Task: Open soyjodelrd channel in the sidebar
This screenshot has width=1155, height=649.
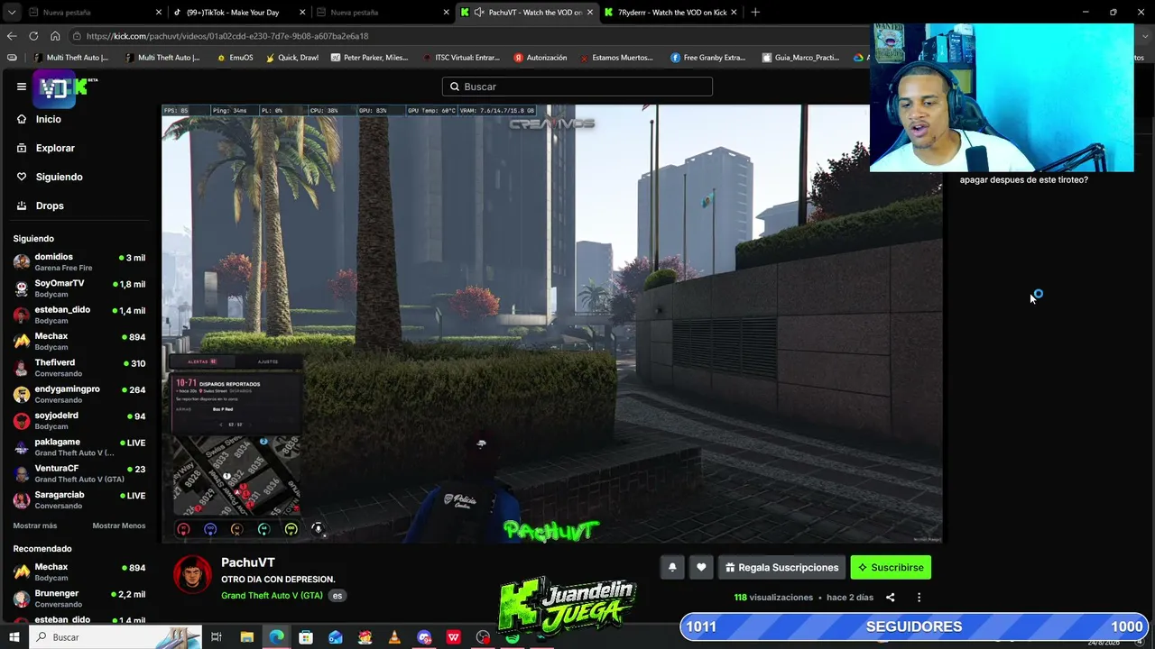Action: [79, 420]
